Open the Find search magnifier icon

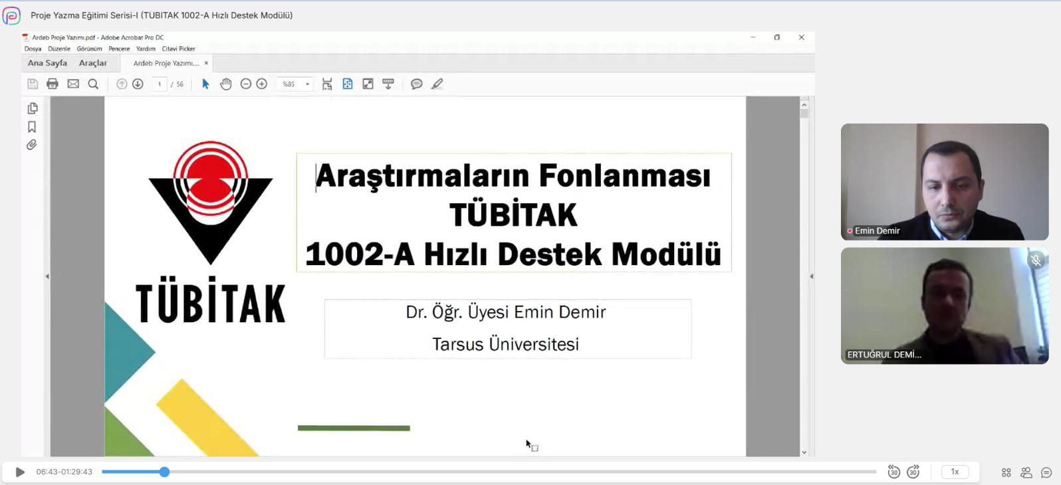pos(93,84)
